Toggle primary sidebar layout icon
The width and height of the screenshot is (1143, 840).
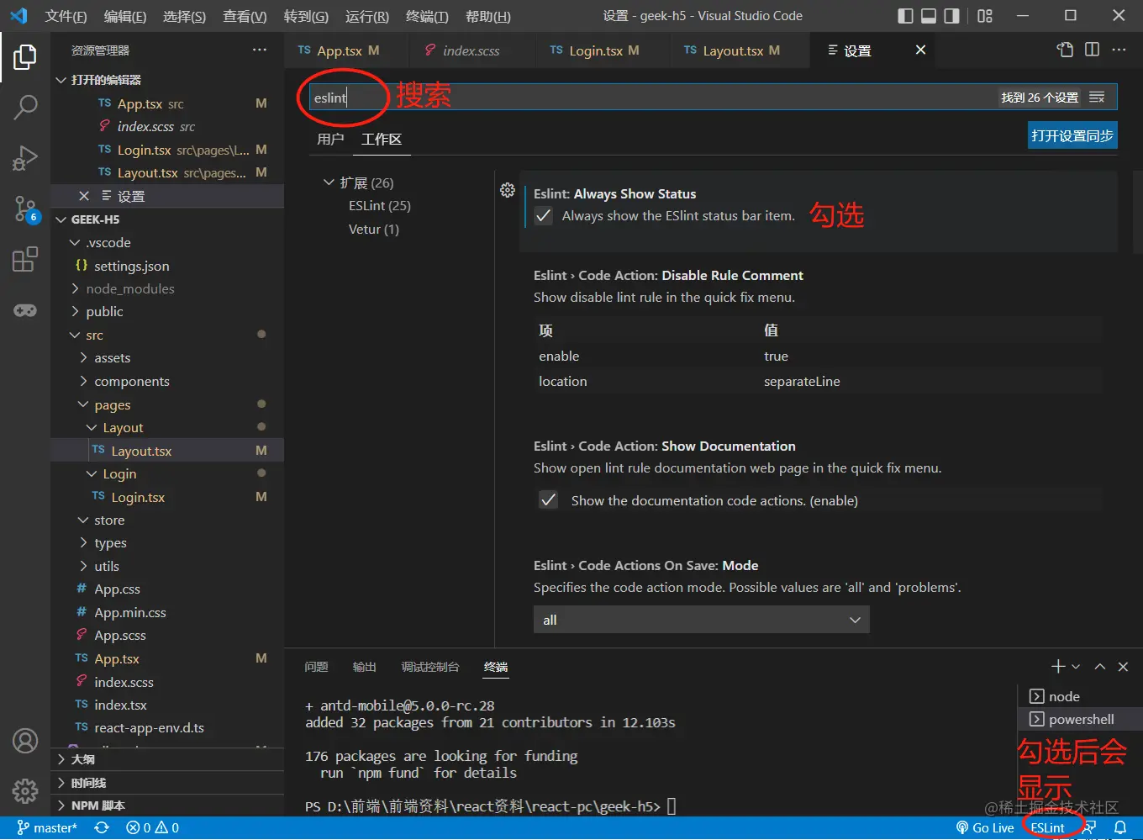point(905,16)
